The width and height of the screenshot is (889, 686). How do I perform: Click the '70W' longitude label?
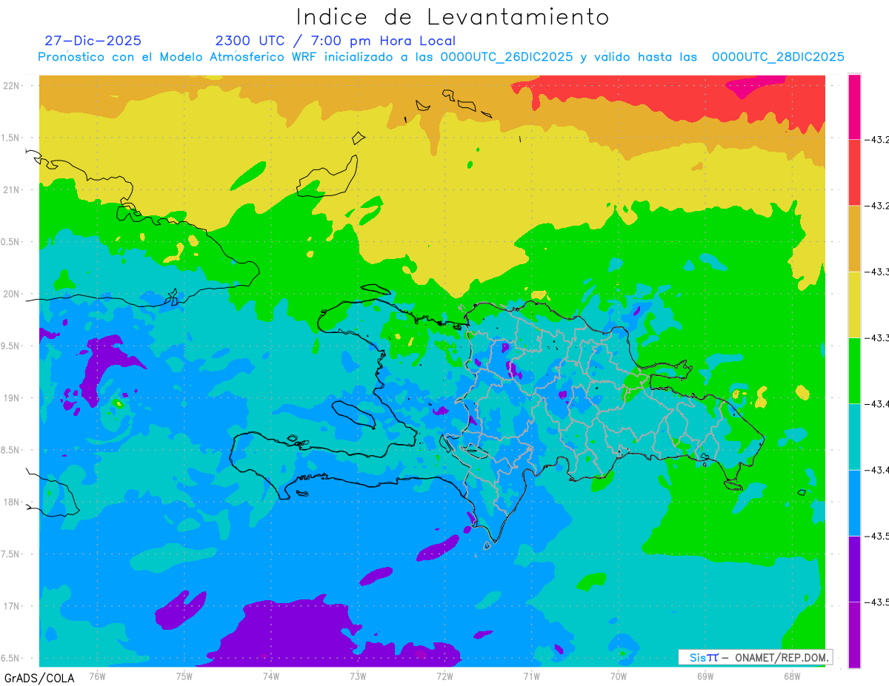(619, 676)
